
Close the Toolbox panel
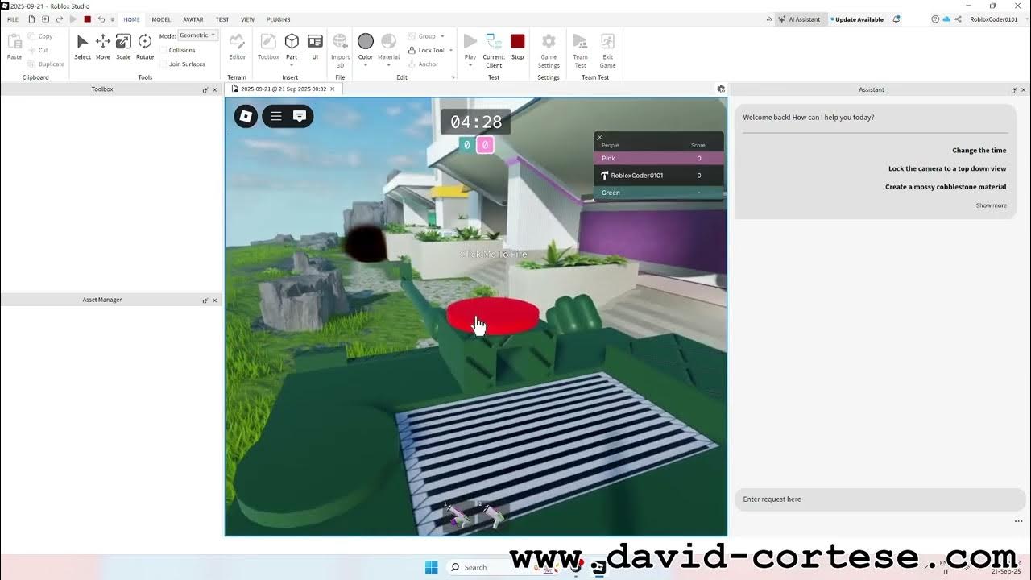[214, 89]
